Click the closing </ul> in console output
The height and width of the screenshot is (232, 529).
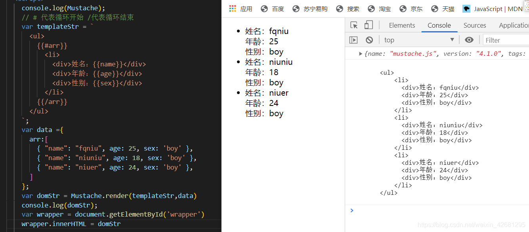pos(388,193)
